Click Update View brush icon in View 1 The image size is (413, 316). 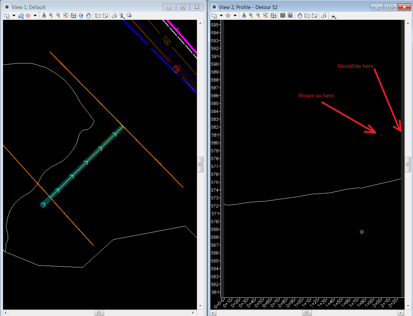(x=44, y=15)
